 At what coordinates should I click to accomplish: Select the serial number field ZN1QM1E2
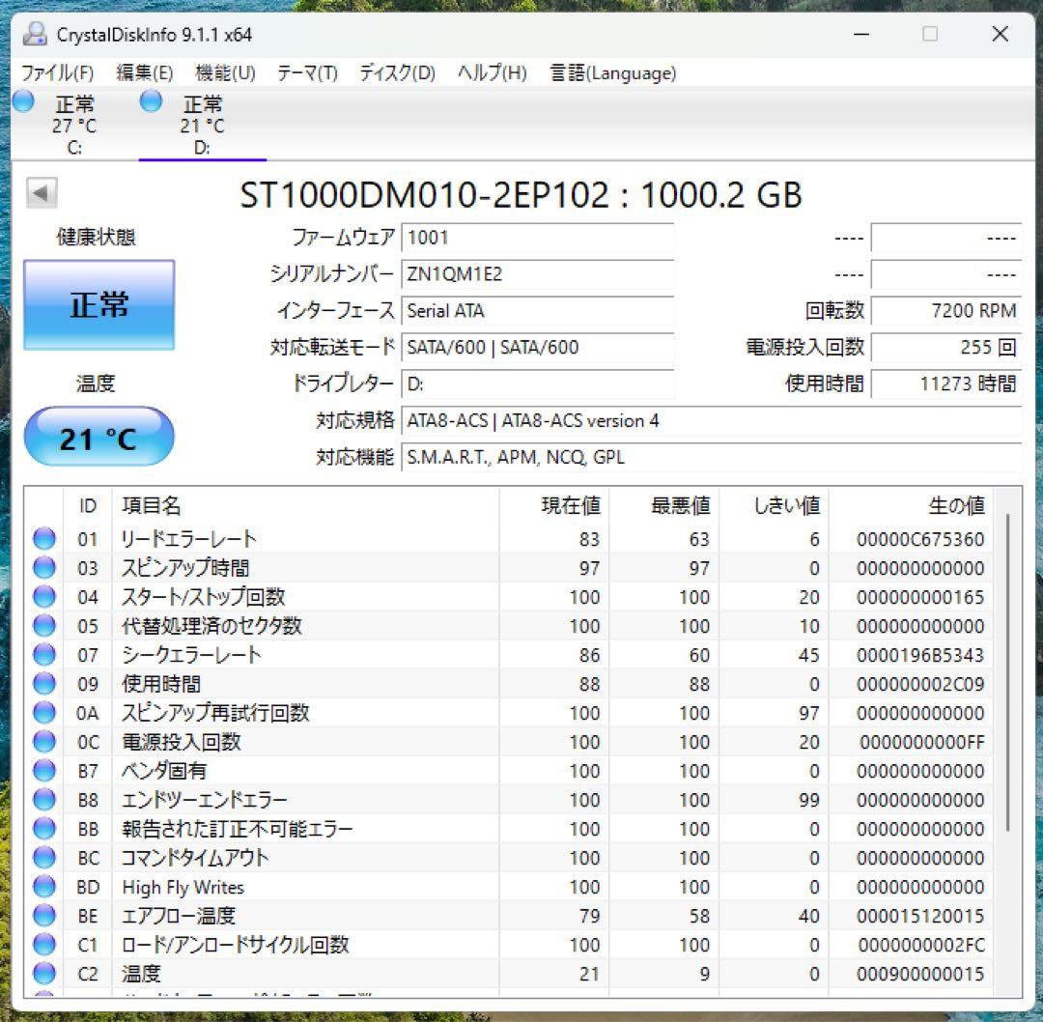point(538,274)
